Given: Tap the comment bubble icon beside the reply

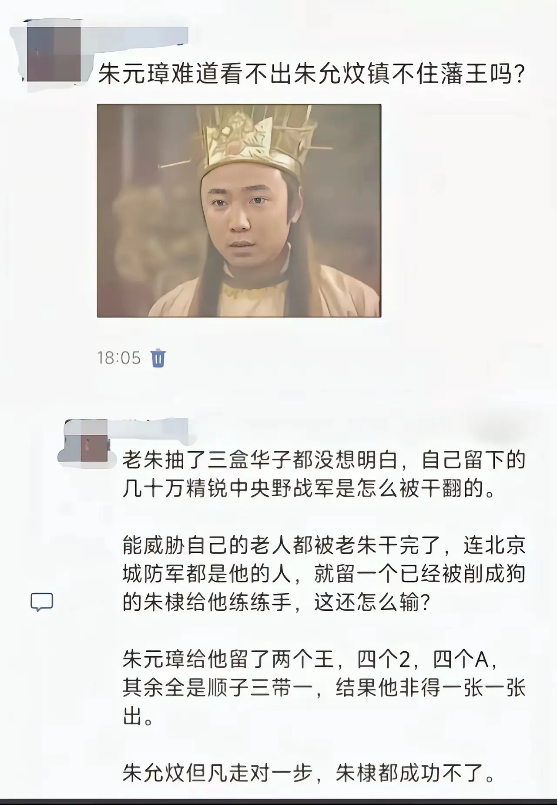Looking at the screenshot, I should (x=42, y=602).
